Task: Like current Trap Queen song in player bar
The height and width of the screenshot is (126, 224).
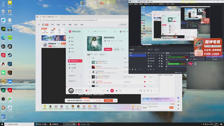Action: pyautogui.click(x=86, y=90)
